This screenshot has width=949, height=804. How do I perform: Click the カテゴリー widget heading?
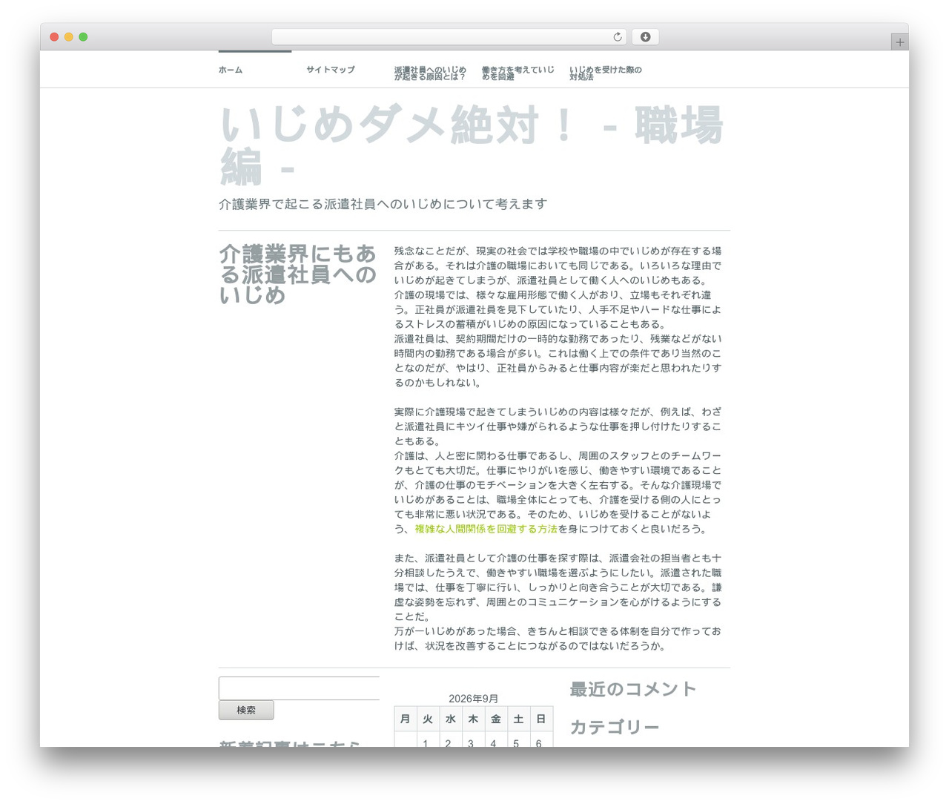(615, 727)
